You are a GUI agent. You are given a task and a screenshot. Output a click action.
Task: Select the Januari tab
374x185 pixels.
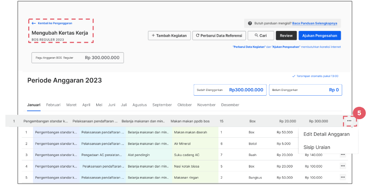click(x=34, y=105)
